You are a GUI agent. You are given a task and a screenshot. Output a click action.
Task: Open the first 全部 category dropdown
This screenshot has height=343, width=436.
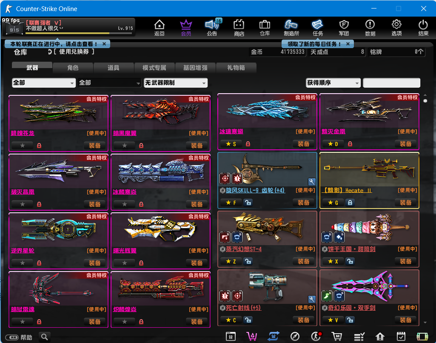[44, 83]
